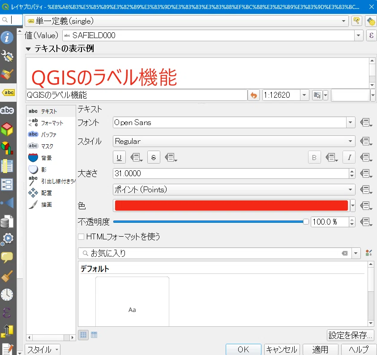Toggle italic I button
Viewport: 377px width, 355px height.
click(349, 158)
